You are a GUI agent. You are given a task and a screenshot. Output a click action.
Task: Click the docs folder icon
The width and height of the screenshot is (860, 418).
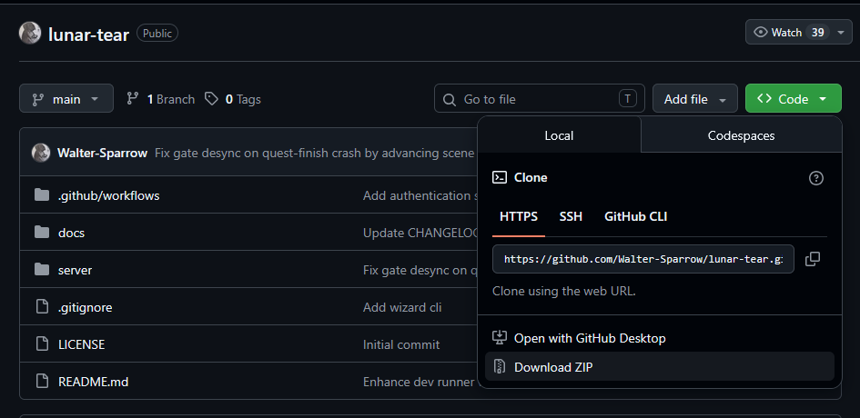click(x=42, y=233)
